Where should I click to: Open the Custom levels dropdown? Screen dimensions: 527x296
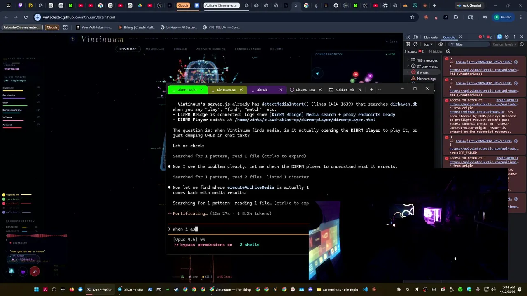click(504, 44)
